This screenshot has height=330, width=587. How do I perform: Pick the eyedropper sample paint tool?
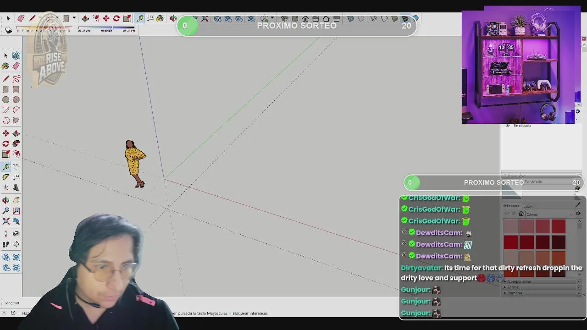point(578,205)
